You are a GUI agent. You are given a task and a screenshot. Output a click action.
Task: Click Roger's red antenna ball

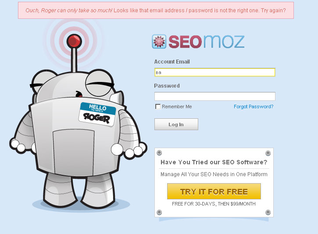pyautogui.click(x=74, y=41)
